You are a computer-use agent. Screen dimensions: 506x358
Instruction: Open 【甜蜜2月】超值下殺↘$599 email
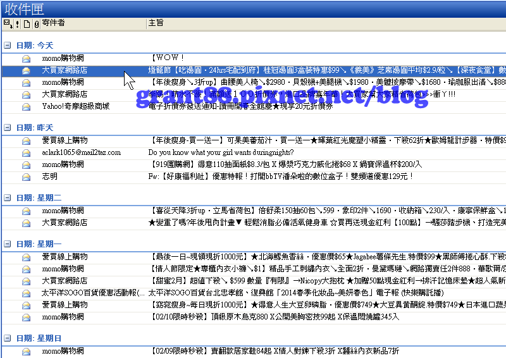point(254,281)
